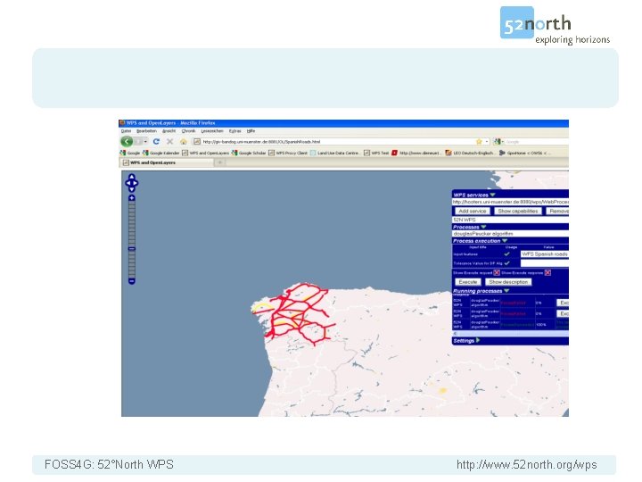Screen dimensions: 642x482
Task: Zoom out with the map minus button
Action: (131, 281)
